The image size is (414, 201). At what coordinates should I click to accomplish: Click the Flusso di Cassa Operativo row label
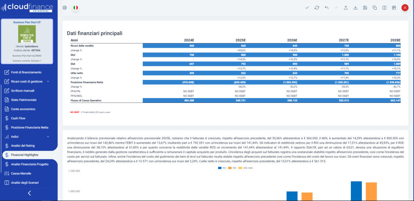pos(86,100)
